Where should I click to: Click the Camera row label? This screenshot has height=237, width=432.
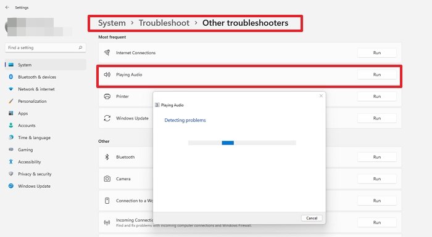point(123,179)
